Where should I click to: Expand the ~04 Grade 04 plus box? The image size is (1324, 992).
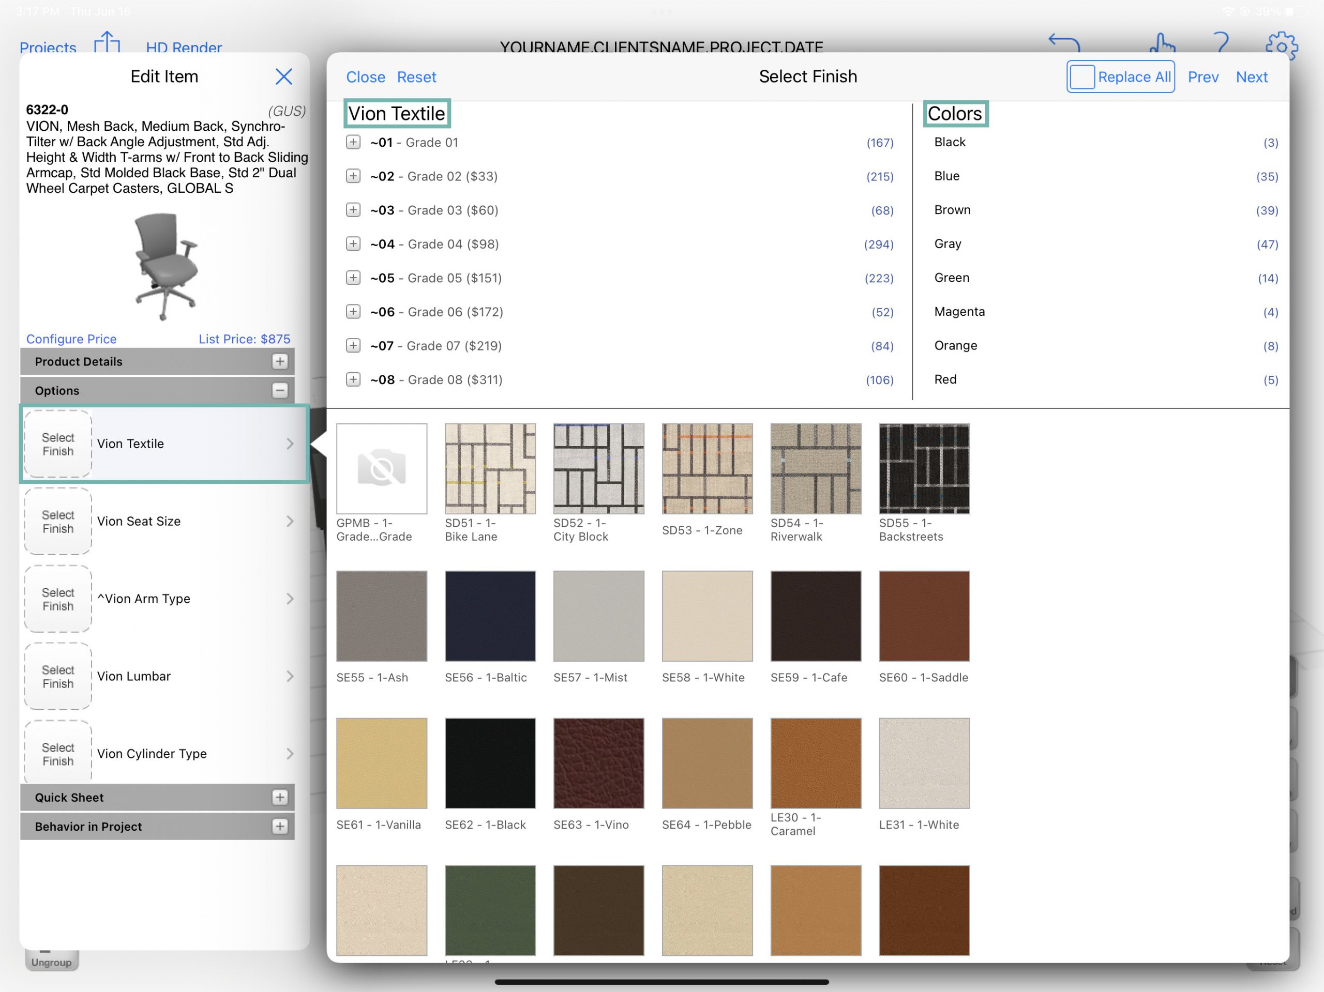[x=353, y=244]
